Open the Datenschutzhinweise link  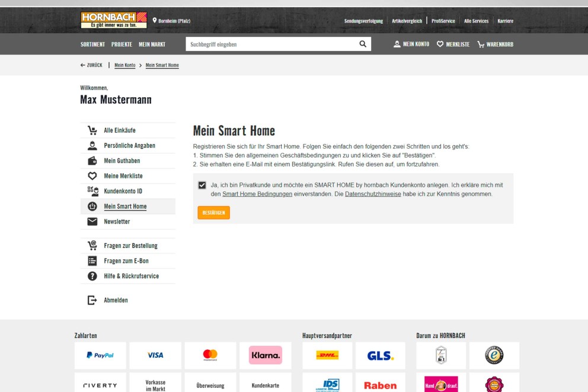point(373,194)
